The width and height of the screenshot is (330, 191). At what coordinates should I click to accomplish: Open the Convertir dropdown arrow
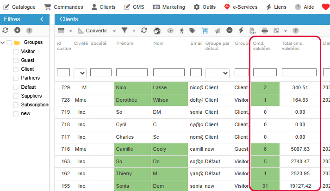[x=114, y=31]
